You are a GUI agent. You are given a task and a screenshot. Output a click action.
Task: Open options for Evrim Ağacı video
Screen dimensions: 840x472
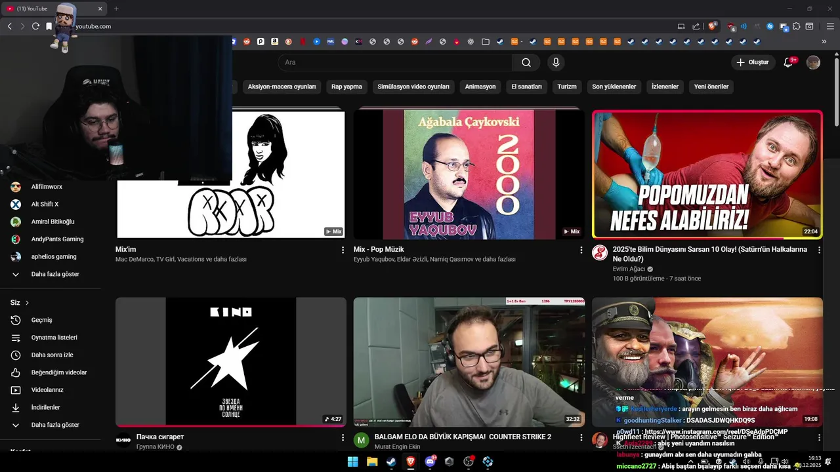pyautogui.click(x=819, y=250)
